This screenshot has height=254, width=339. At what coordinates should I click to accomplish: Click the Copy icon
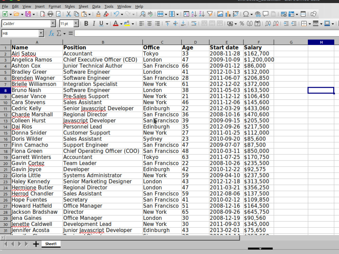pos(76,14)
